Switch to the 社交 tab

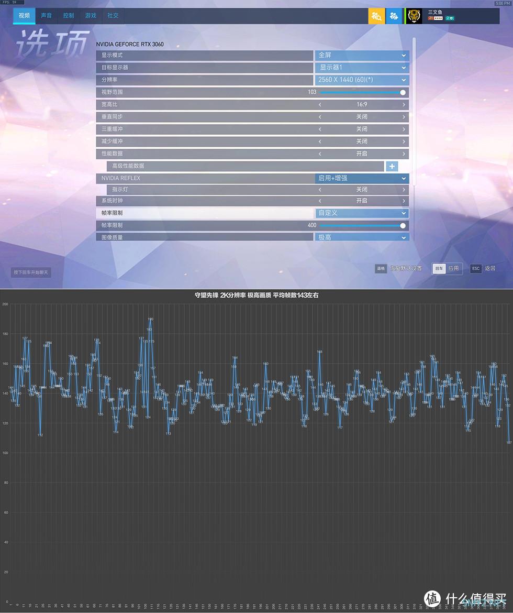113,16
